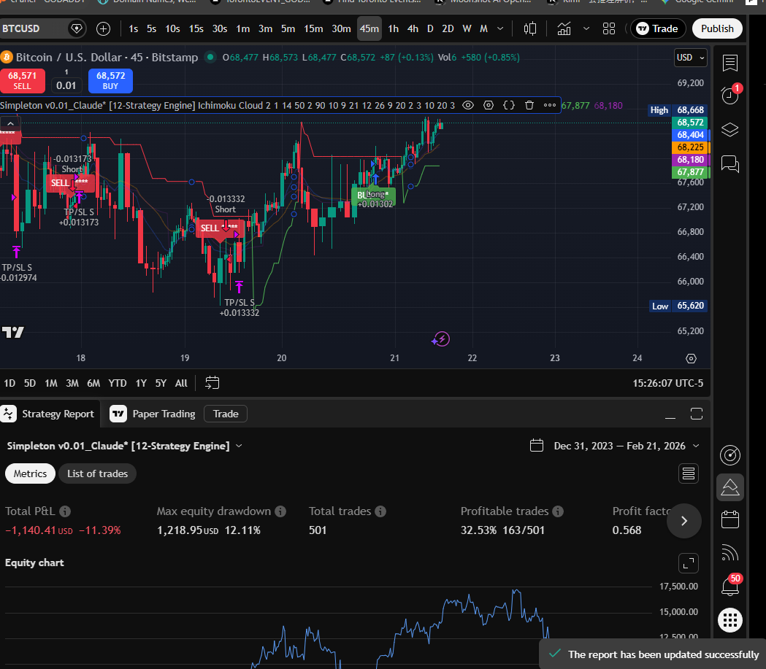Image resolution: width=766 pixels, height=669 pixels.
Task: Open the Watchlist panel
Action: pyautogui.click(x=729, y=63)
